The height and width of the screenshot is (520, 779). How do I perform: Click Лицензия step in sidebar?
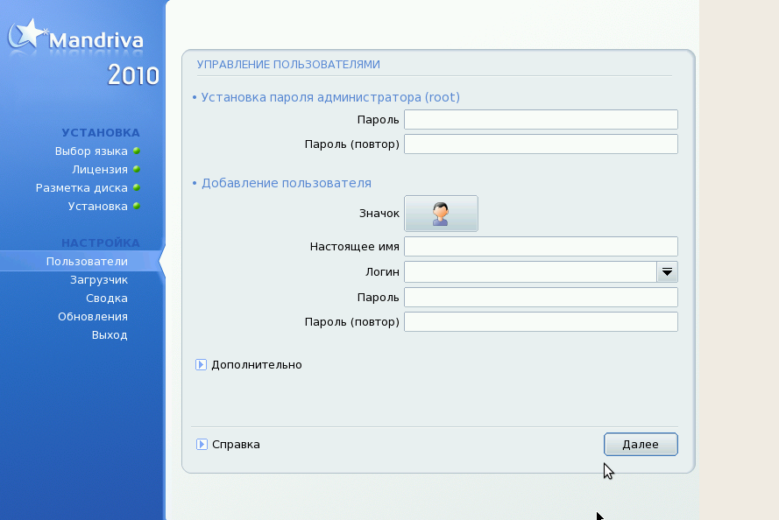pyautogui.click(x=100, y=169)
